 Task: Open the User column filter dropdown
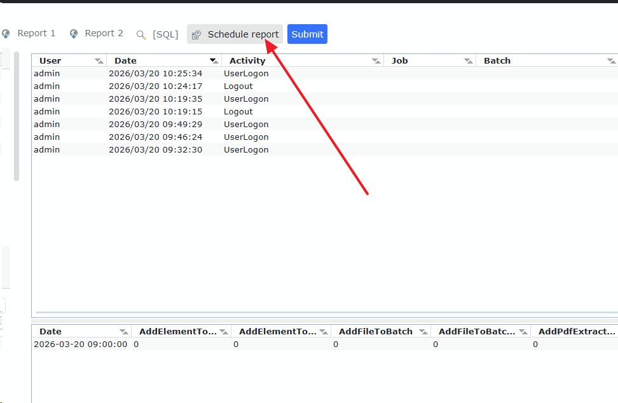tap(99, 61)
